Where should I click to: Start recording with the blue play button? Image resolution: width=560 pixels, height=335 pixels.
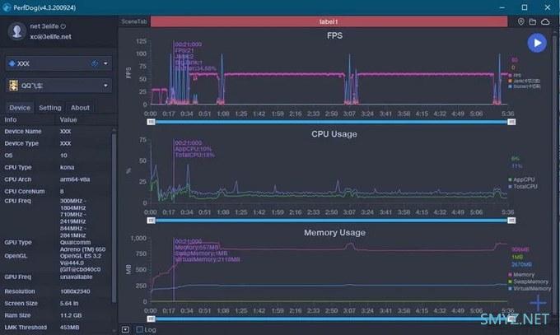coord(537,43)
